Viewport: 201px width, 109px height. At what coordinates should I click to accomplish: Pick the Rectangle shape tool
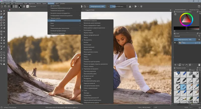click(2, 20)
